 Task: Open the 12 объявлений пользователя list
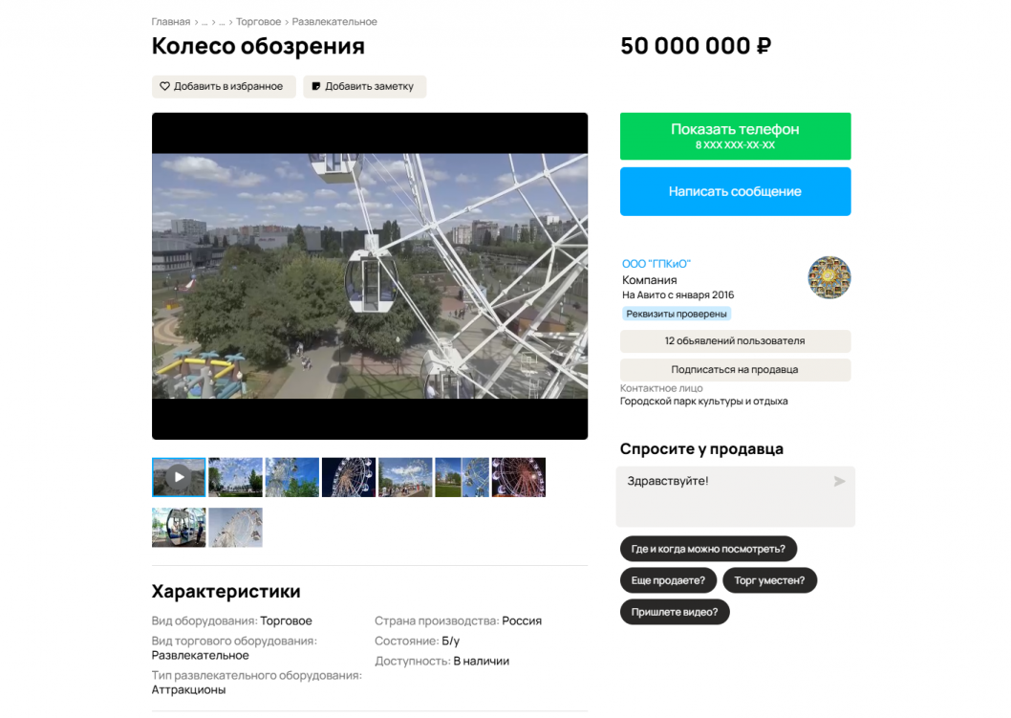click(x=735, y=341)
